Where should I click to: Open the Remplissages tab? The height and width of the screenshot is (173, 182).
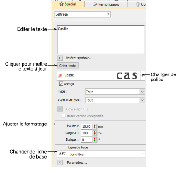click(x=106, y=4)
